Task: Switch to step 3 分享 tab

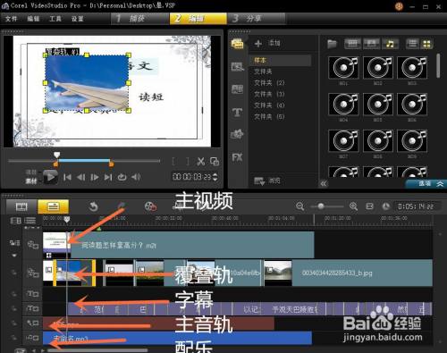Action: pos(257,19)
